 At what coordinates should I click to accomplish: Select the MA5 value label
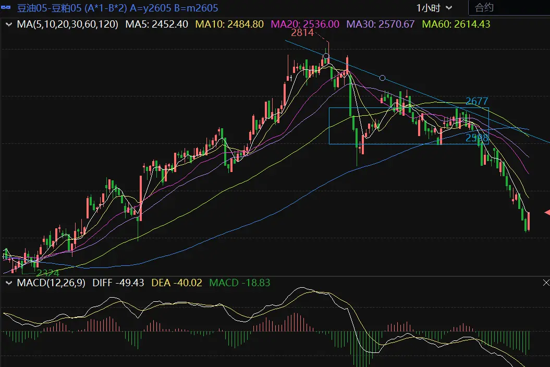pos(156,24)
